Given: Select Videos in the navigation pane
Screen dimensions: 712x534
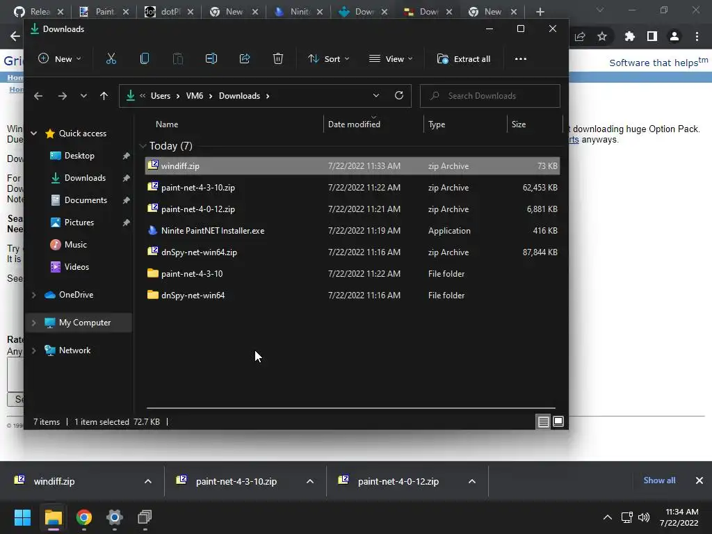Looking at the screenshot, I should 76,267.
